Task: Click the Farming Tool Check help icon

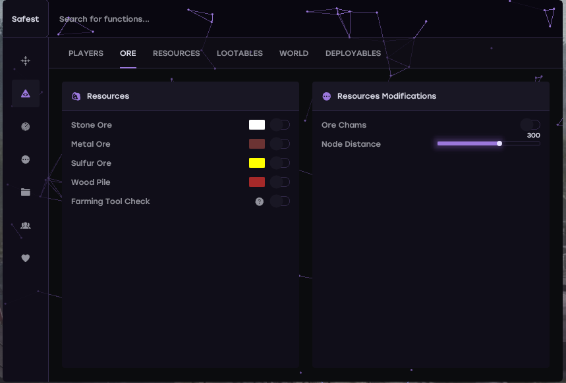Action: (x=260, y=201)
